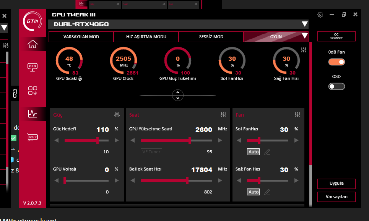Expand the DUAL-RTX4060 GPU dropdown

click(x=304, y=24)
